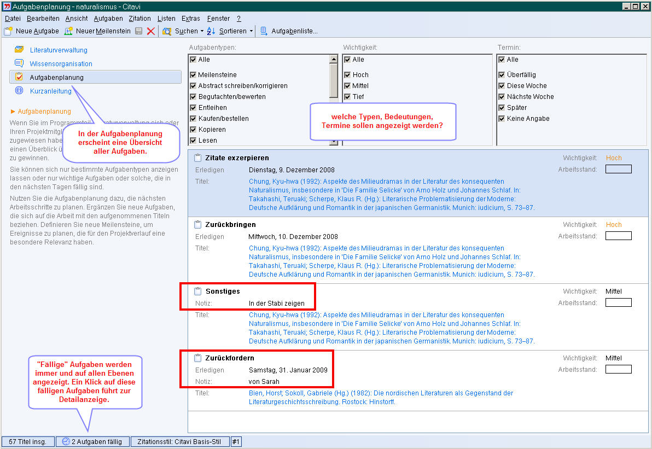The image size is (652, 449).
Task: Click the Wissensorganisation speech bubble icon
Action: tap(19, 63)
